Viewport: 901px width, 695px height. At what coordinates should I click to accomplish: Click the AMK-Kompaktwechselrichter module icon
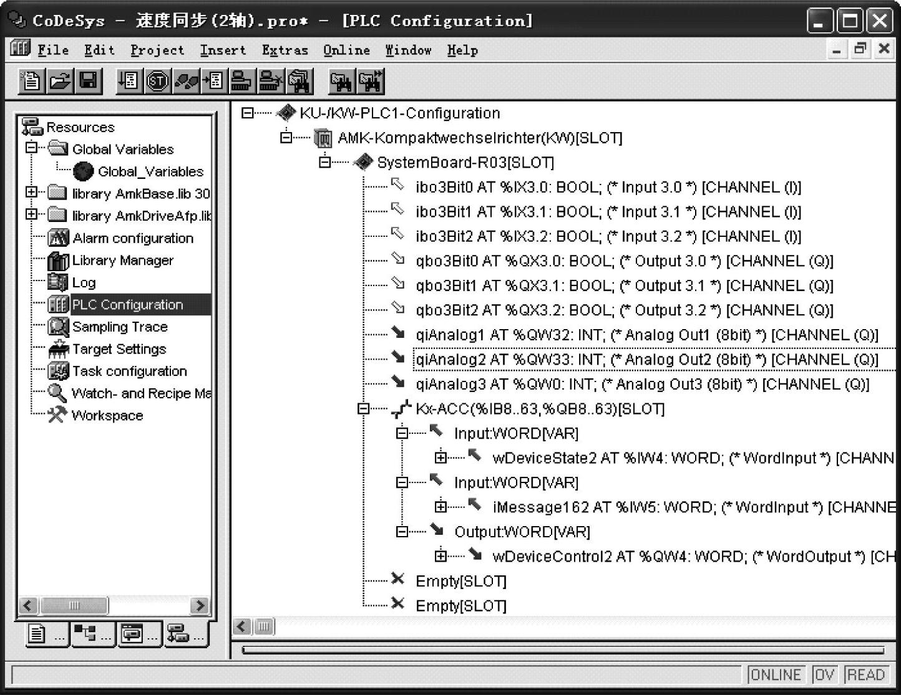point(323,138)
